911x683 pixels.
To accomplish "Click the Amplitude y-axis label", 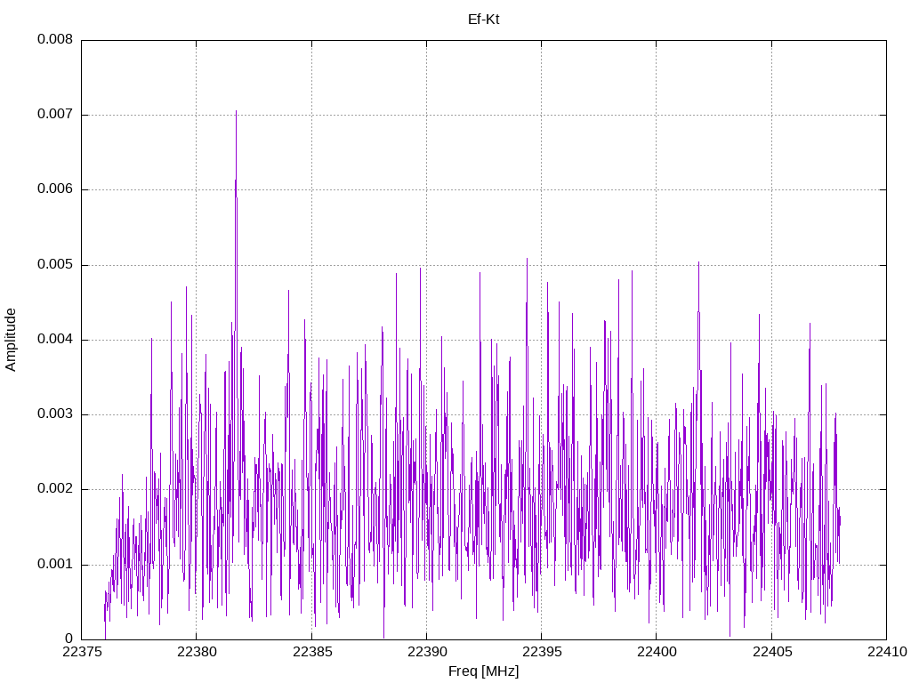I will point(11,339).
